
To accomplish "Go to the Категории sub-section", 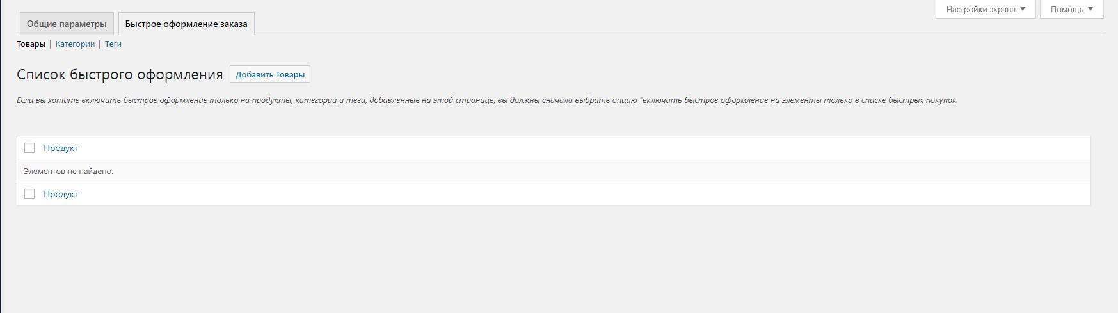I will 75,44.
